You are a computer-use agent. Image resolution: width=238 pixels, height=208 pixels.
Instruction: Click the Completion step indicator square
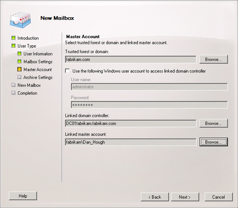click(x=13, y=93)
